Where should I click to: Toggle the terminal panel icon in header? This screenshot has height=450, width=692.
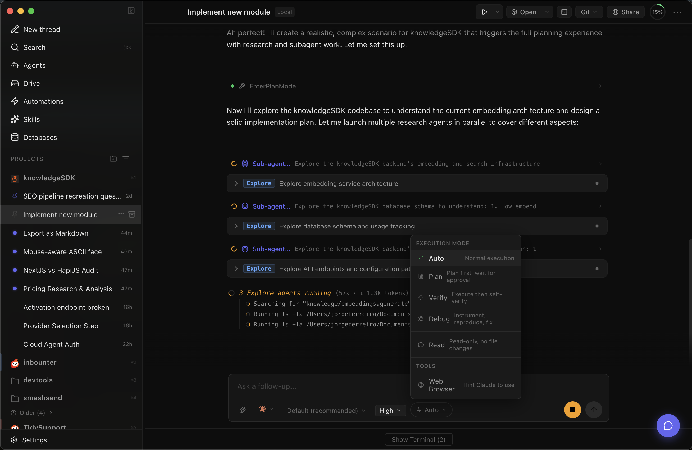[564, 12]
